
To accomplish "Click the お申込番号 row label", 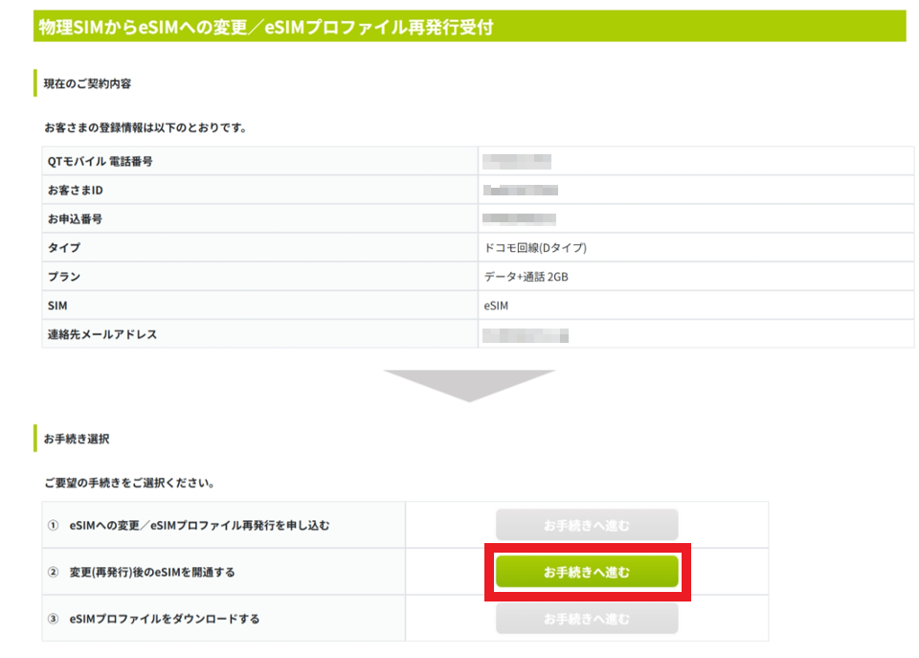I will coord(75,219).
